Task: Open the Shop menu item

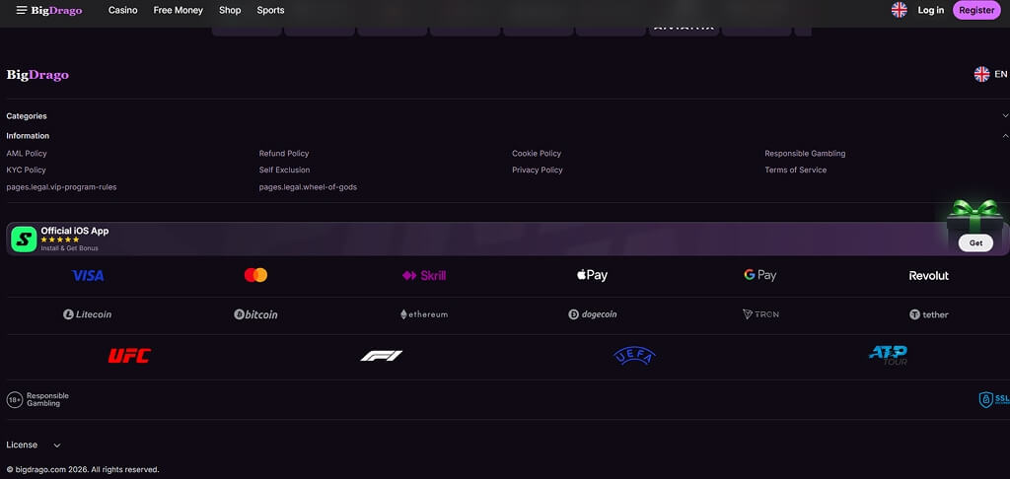Action: point(230,10)
